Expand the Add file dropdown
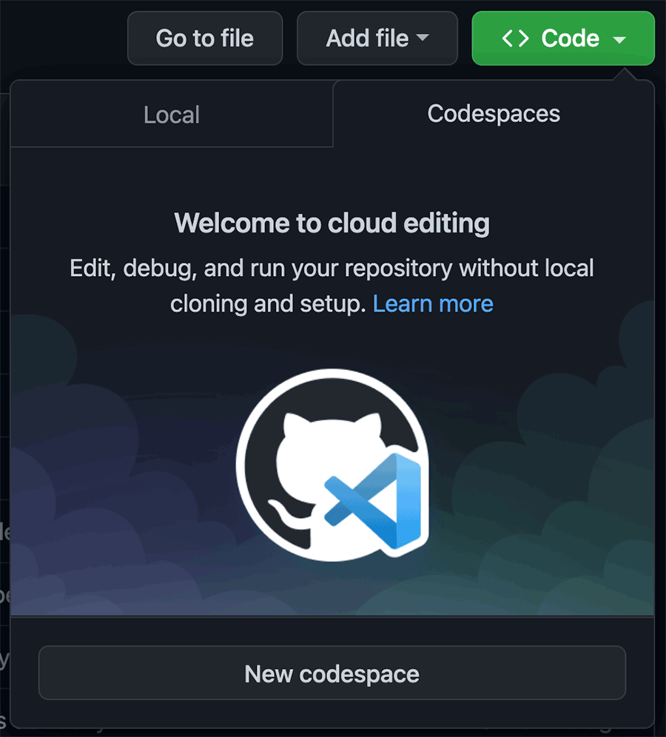This screenshot has height=737, width=666. tap(377, 38)
